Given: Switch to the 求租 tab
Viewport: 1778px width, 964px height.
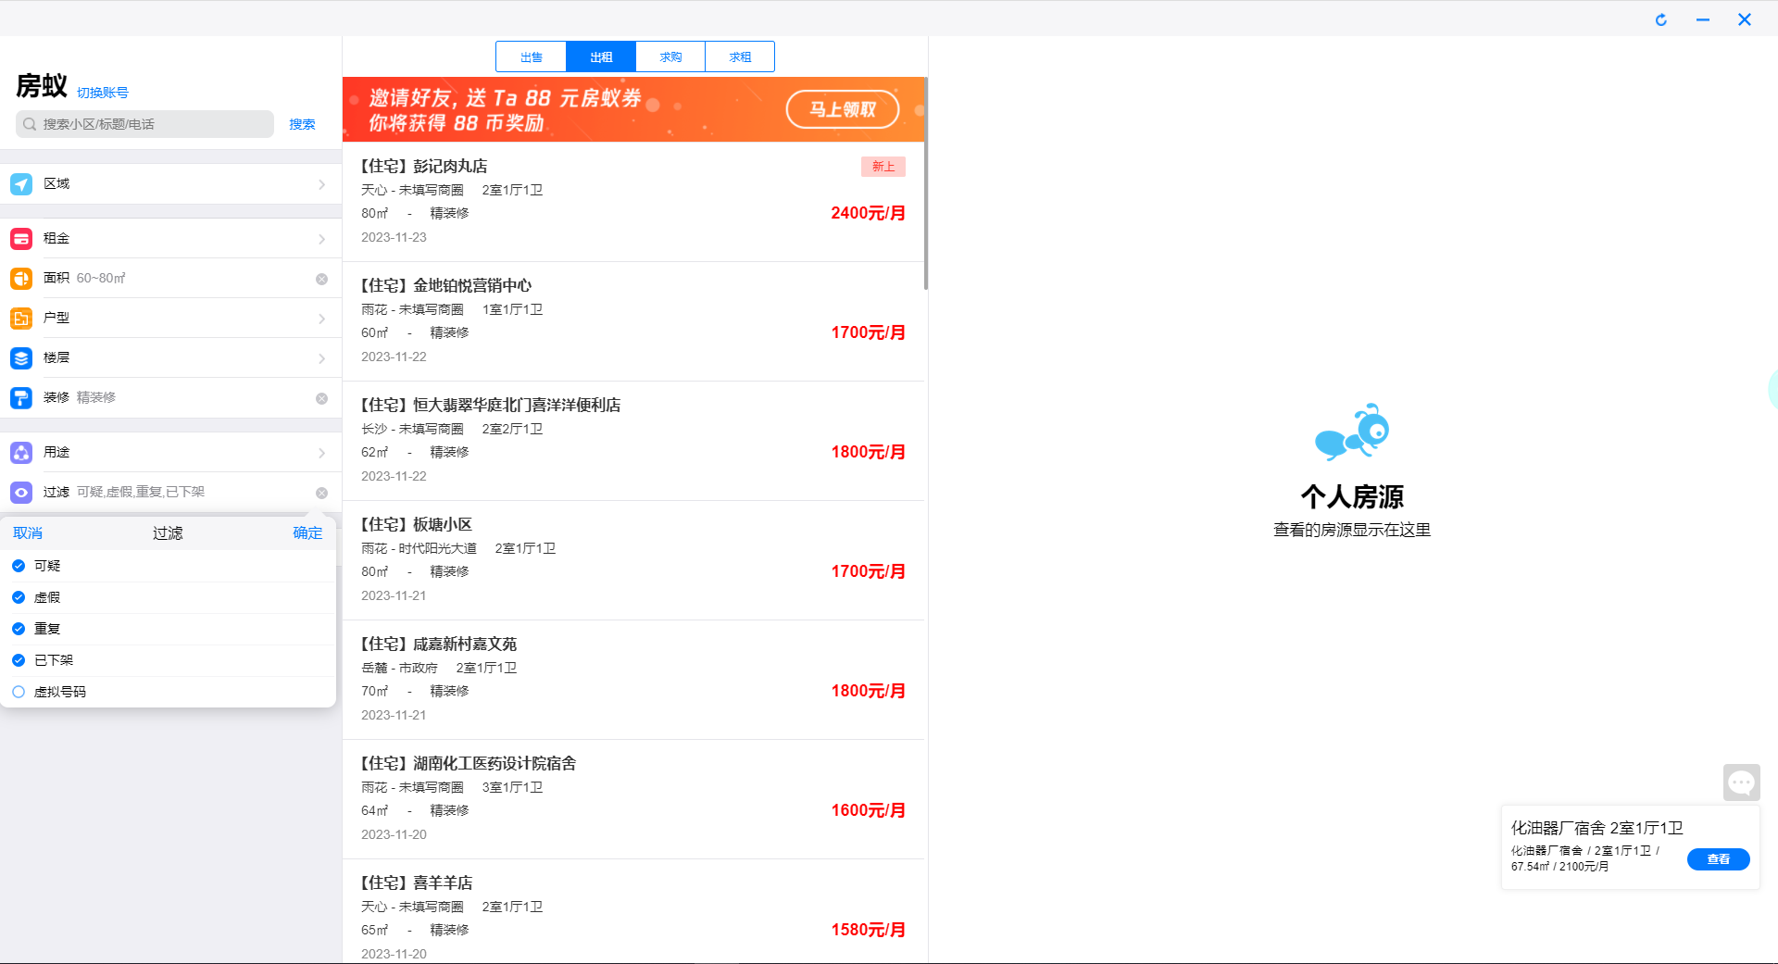Looking at the screenshot, I should click(740, 56).
